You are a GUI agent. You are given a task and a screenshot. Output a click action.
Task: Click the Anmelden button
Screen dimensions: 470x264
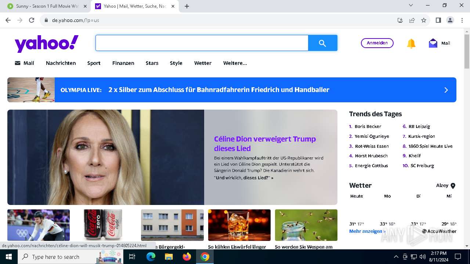click(x=377, y=43)
